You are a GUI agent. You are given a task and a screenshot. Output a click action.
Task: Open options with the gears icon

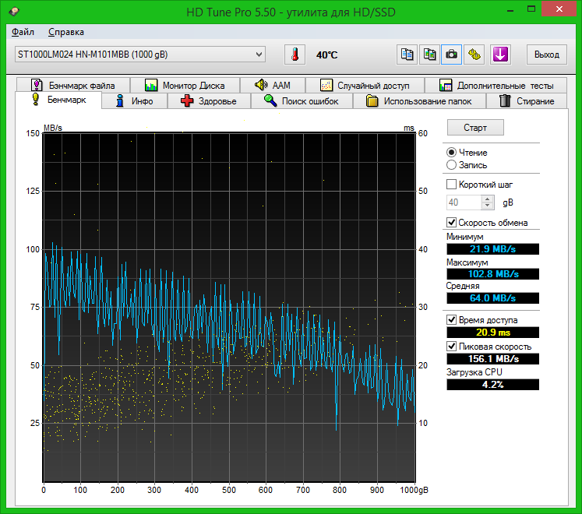[x=474, y=55]
